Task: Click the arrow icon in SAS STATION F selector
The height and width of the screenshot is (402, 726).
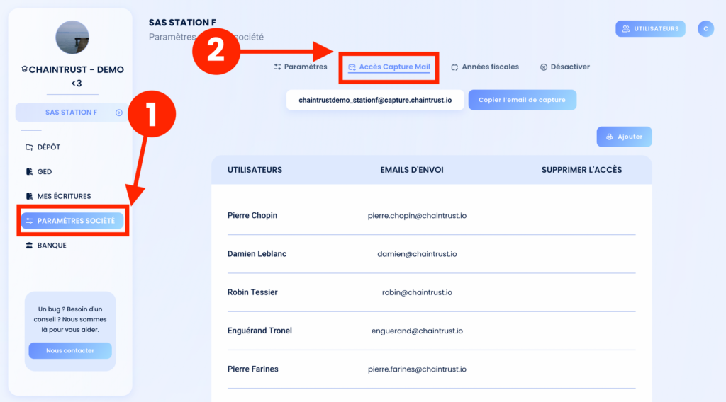Action: coord(119,113)
